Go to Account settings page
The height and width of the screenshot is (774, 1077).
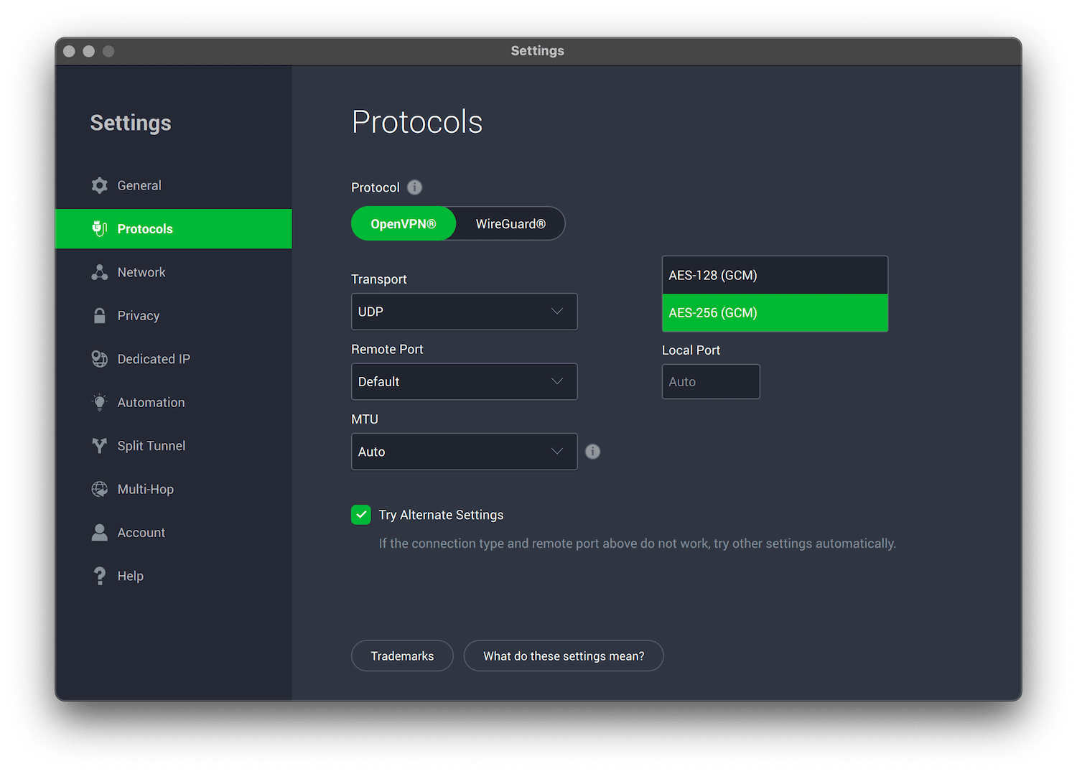(x=174, y=533)
